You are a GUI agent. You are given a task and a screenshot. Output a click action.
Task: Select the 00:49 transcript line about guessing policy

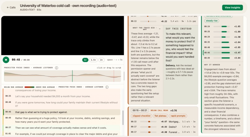point(62,120)
